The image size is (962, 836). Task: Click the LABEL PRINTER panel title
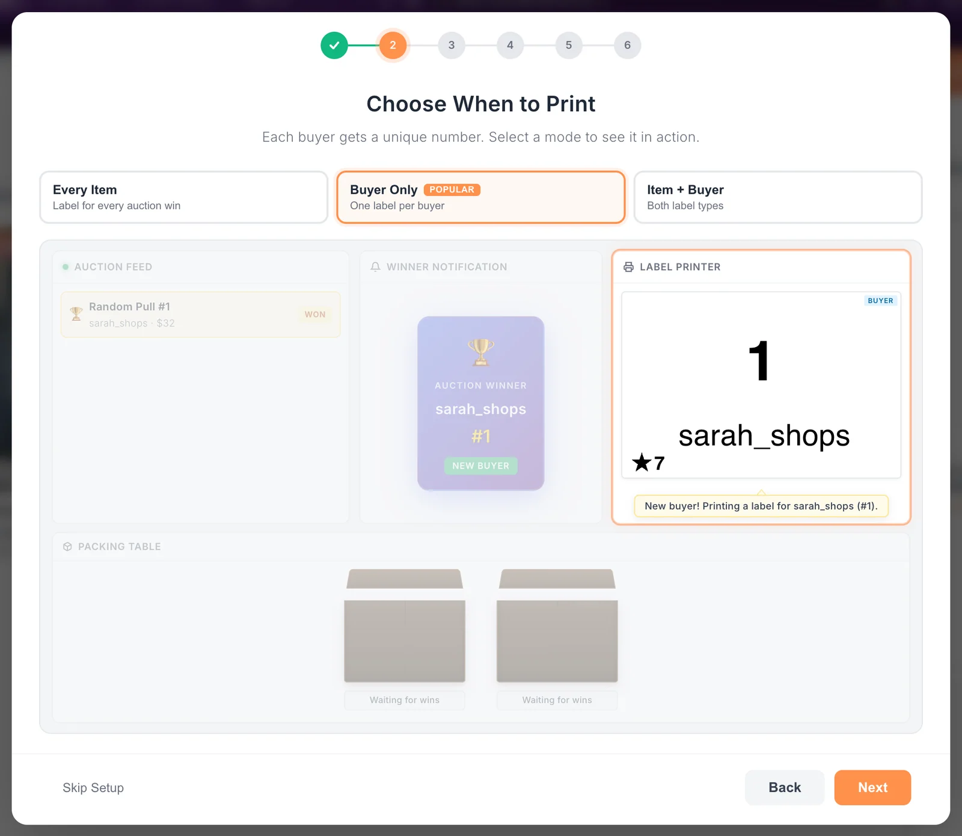680,267
